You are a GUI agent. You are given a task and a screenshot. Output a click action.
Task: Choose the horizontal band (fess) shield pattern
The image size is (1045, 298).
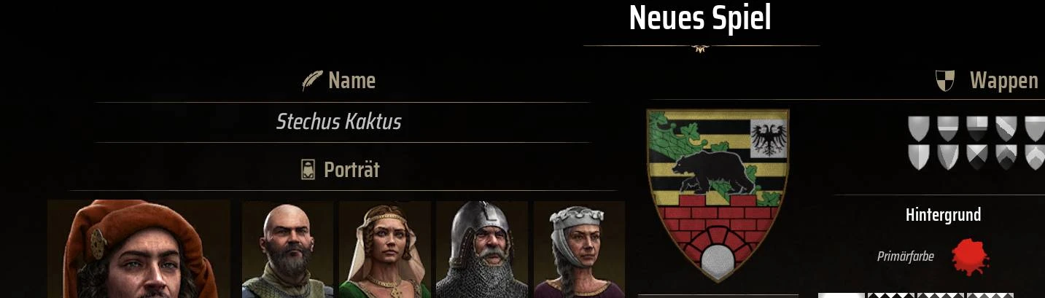pyautogui.click(x=948, y=129)
